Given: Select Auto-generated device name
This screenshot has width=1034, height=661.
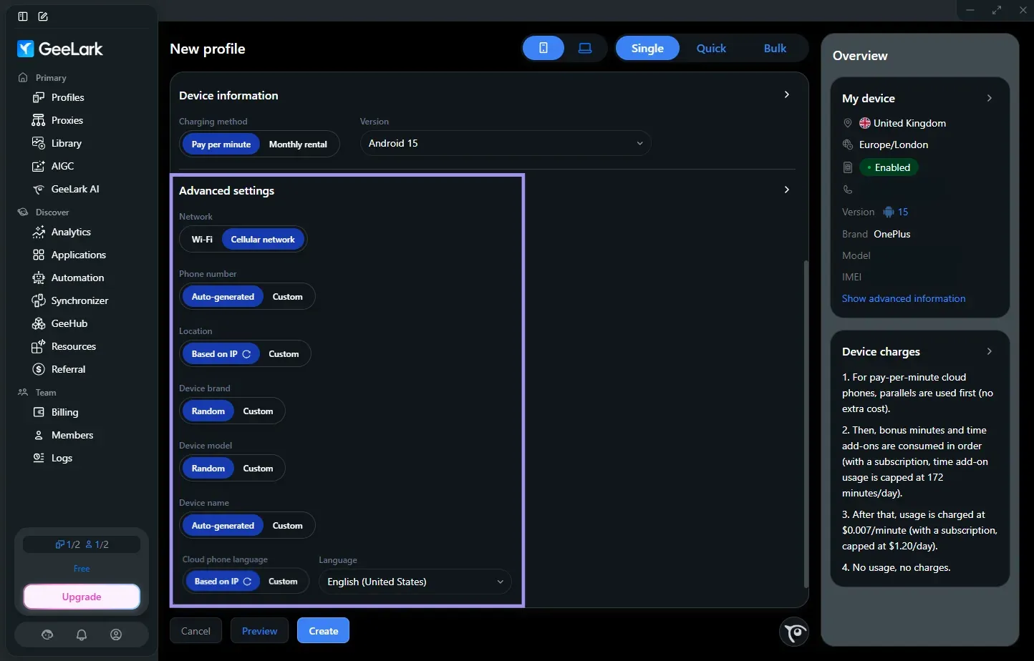Looking at the screenshot, I should point(223,525).
